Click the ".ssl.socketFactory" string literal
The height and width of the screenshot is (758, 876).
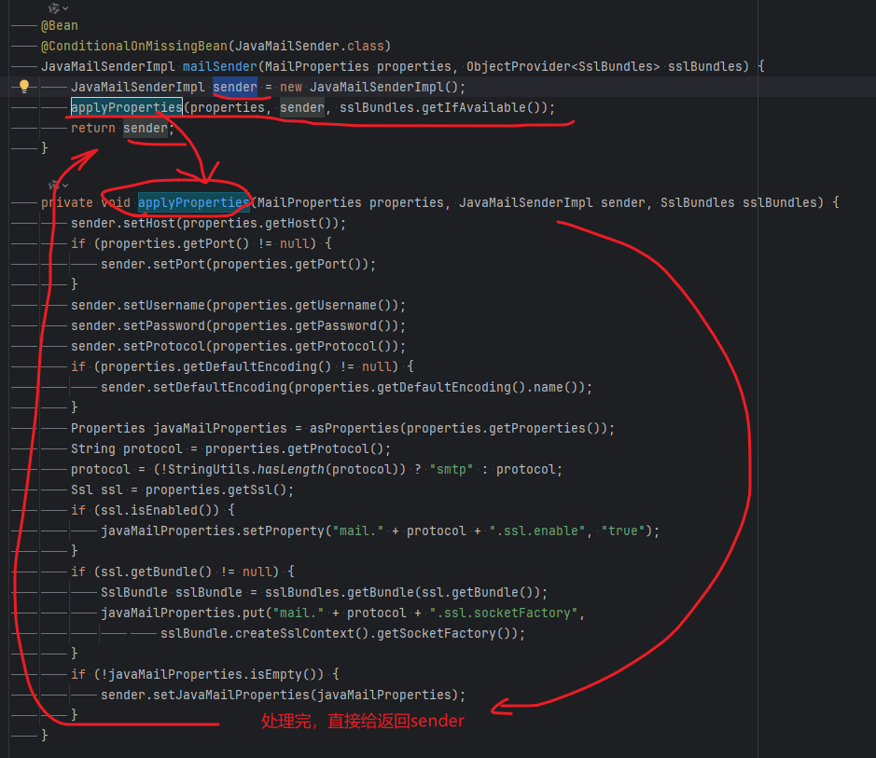click(503, 613)
